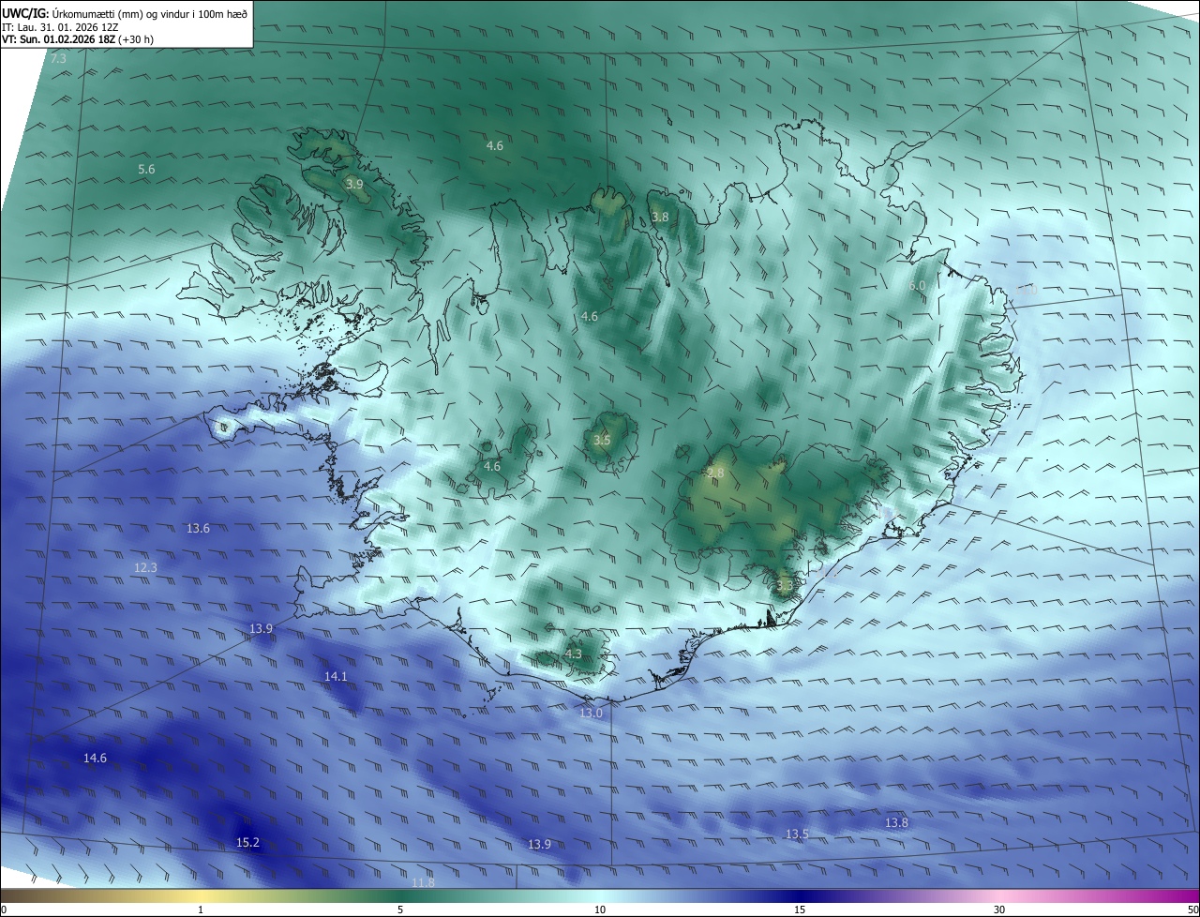Click the 2.8 value on Vatnajökull glacier
The width and height of the screenshot is (1200, 917).
[715, 474]
